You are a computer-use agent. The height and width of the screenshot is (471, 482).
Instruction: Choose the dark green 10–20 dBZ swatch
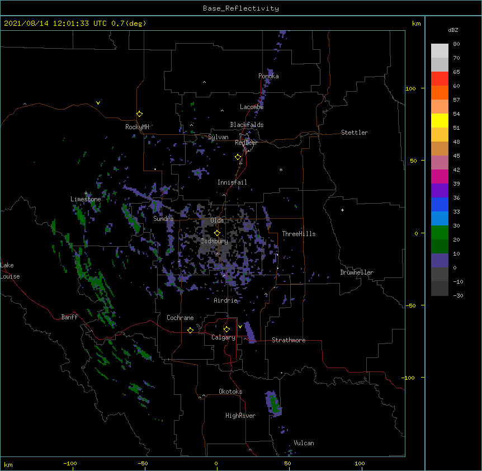pyautogui.click(x=440, y=246)
